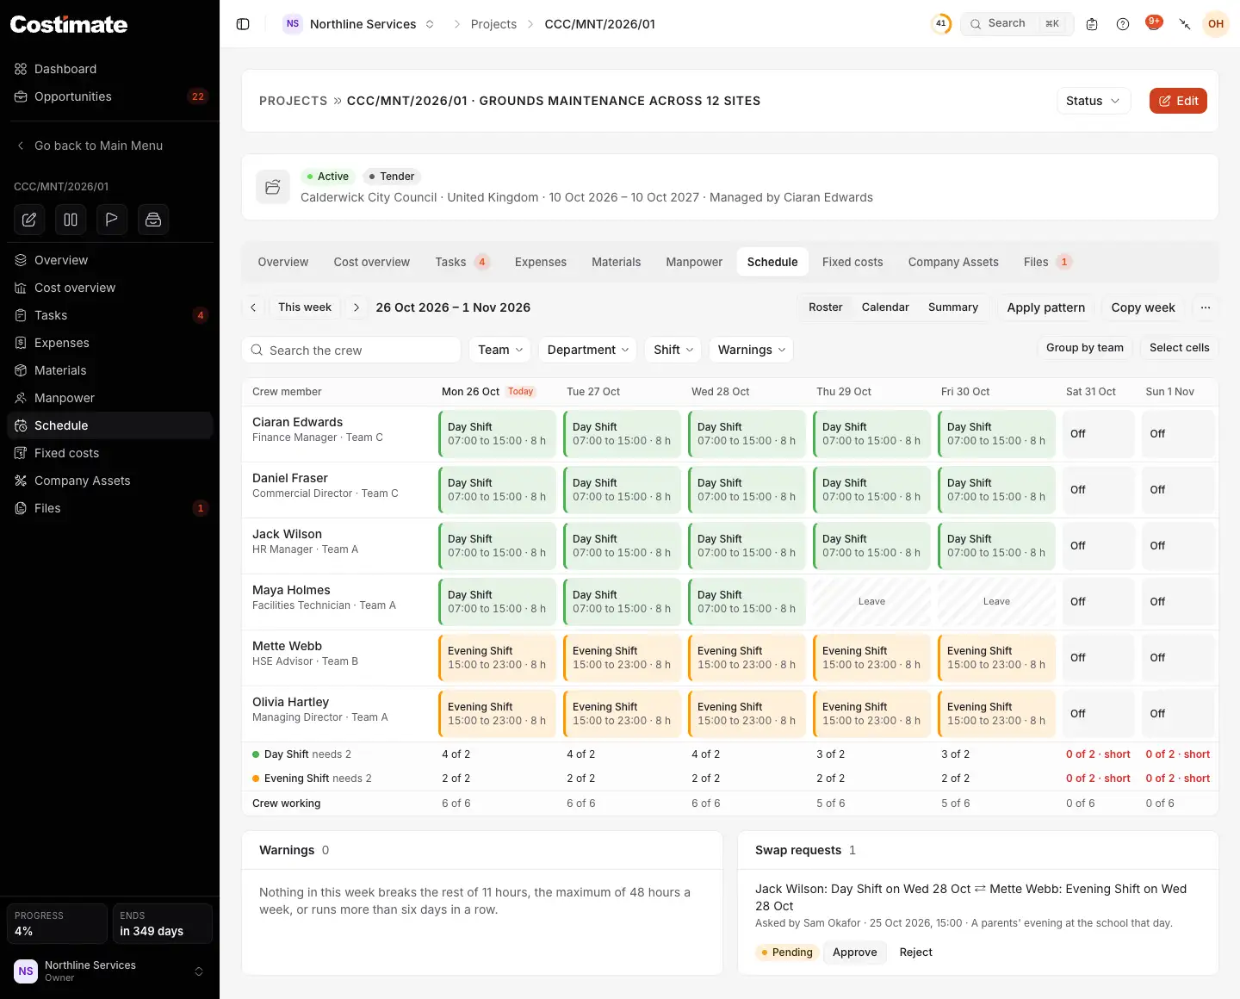Open the Team filter dropdown
Viewport: 1240px width, 999px height.
[x=500, y=350]
